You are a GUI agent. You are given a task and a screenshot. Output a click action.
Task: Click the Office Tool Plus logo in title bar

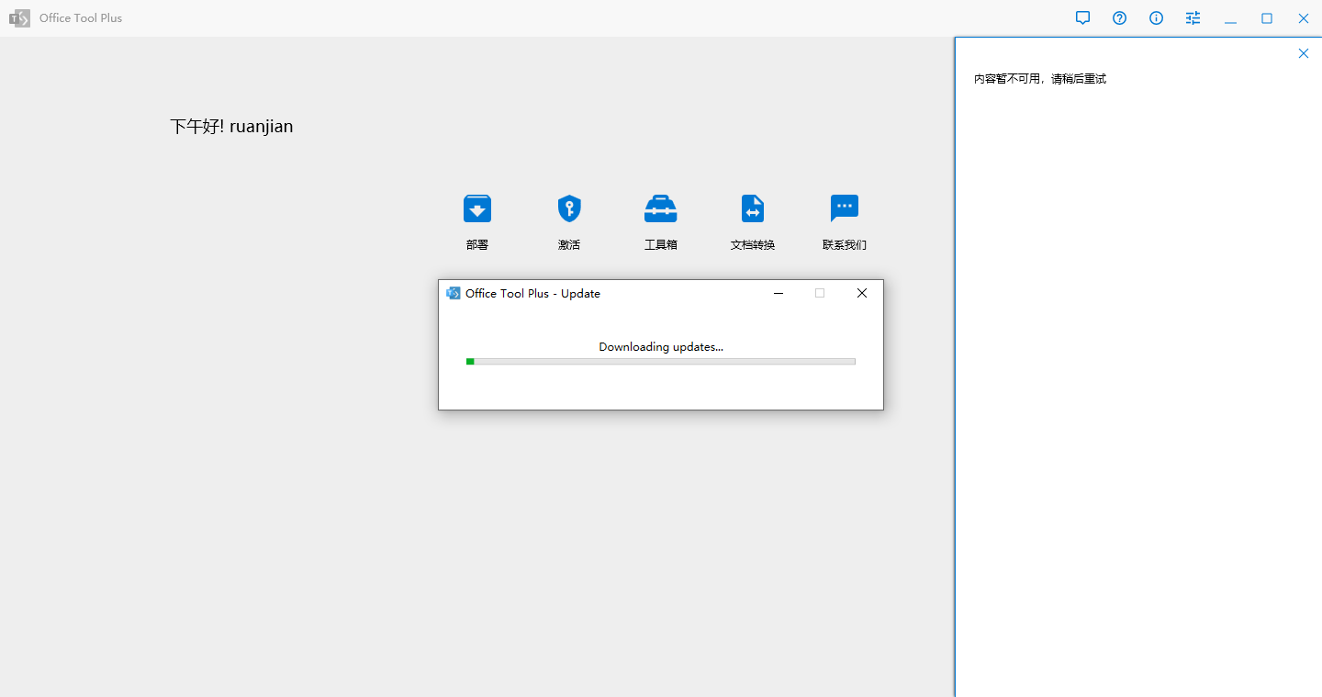[x=19, y=18]
